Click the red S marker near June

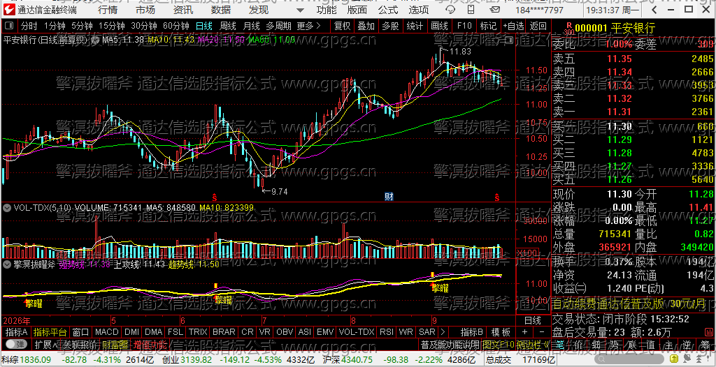tap(215, 197)
